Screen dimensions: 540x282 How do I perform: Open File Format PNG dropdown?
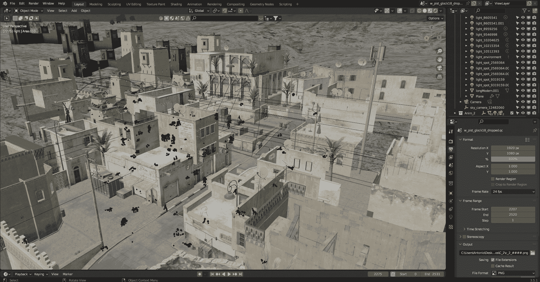click(513, 273)
